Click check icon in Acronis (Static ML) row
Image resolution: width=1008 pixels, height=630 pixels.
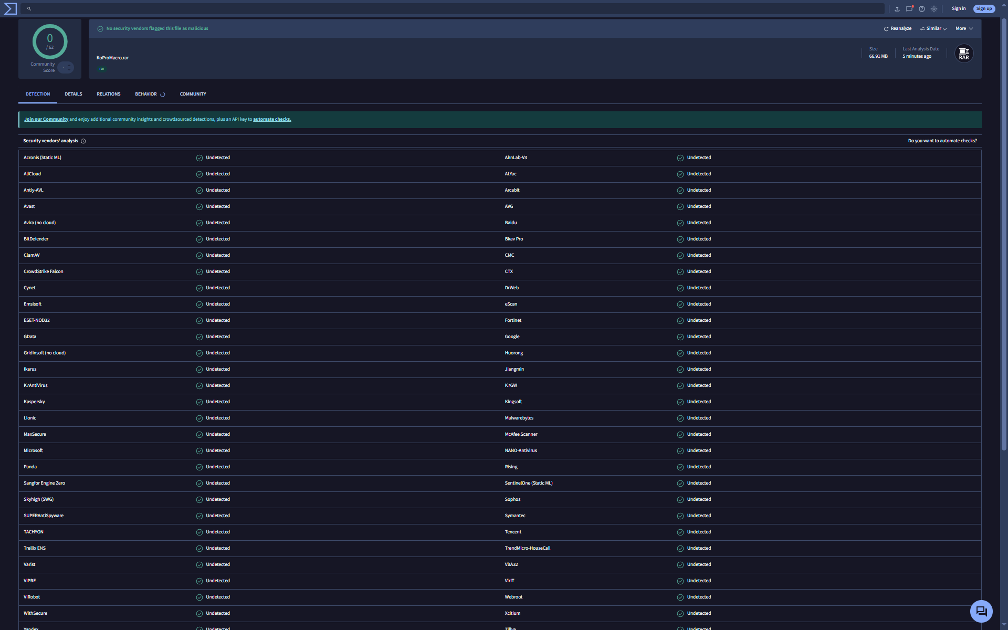(199, 158)
